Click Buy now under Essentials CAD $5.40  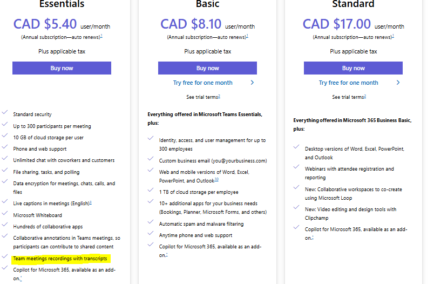tap(62, 68)
